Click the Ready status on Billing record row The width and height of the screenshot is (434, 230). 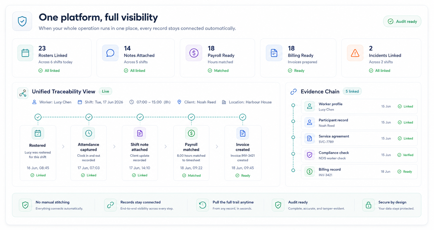tap(405, 172)
